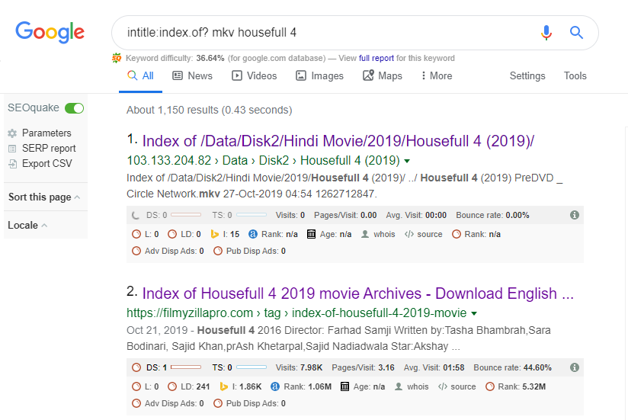Open search Tools
Screen dimensions: 628x420
pos(575,75)
